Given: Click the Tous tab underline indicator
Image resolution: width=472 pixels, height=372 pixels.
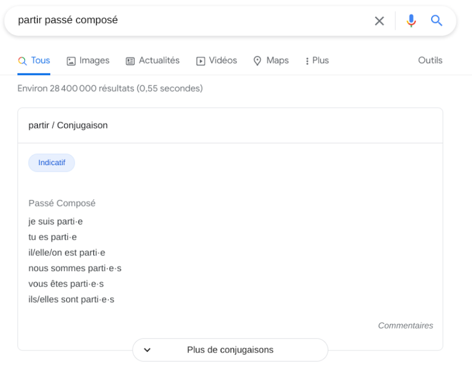Looking at the screenshot, I should pos(34,74).
